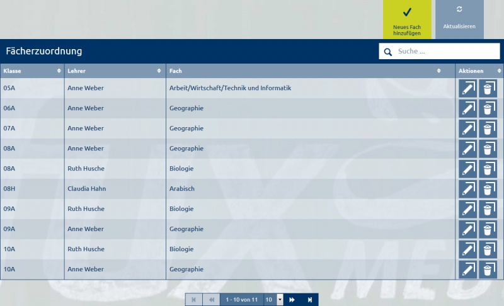Edit 10A Ruth Husche Biologie entry
The width and height of the screenshot is (504, 306).
pyautogui.click(x=467, y=249)
